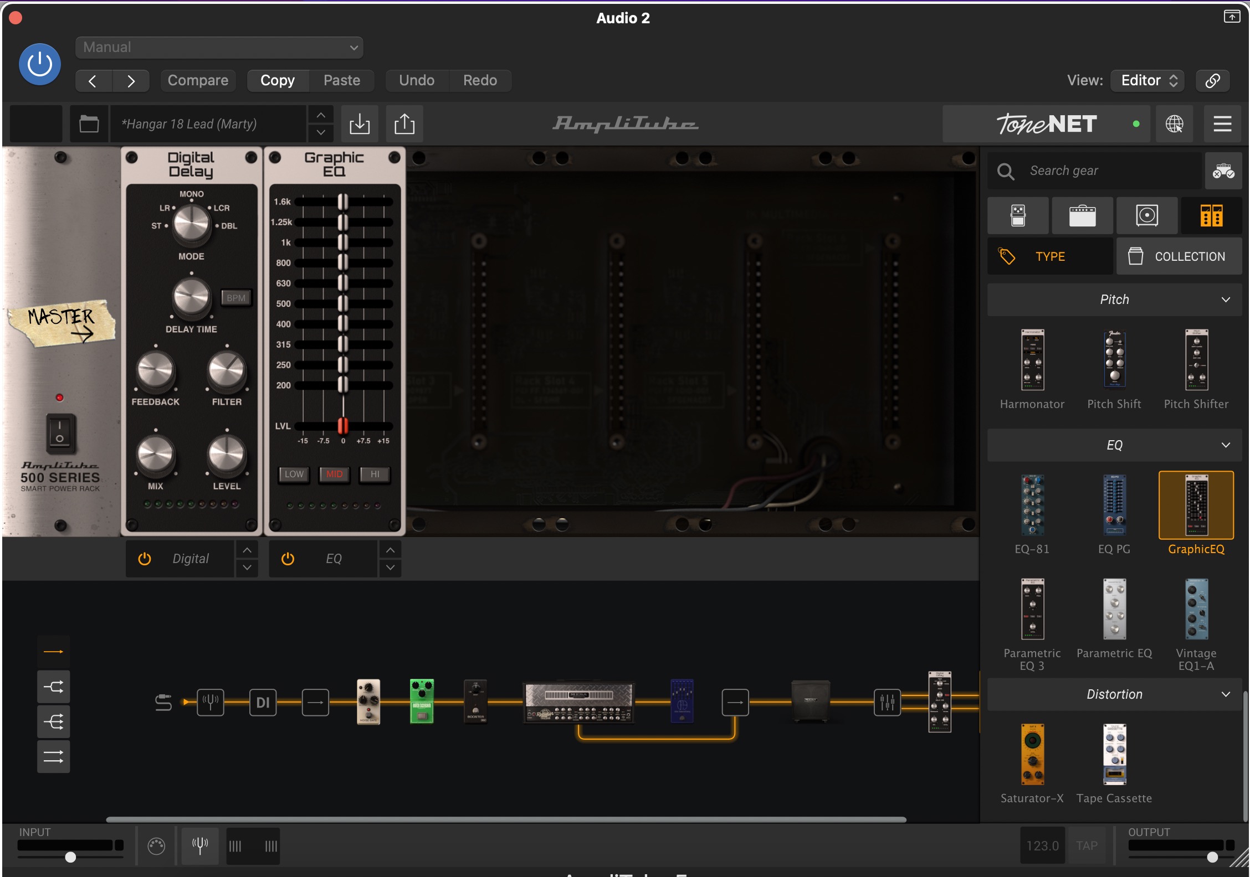Click the DI block in the signal chain
The width and height of the screenshot is (1250, 877).
click(263, 702)
